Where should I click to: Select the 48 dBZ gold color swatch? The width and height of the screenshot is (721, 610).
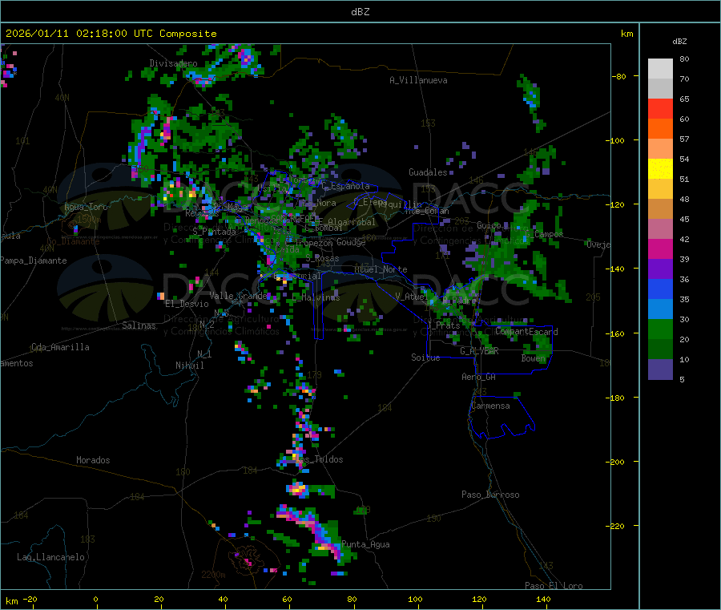pyautogui.click(x=660, y=189)
